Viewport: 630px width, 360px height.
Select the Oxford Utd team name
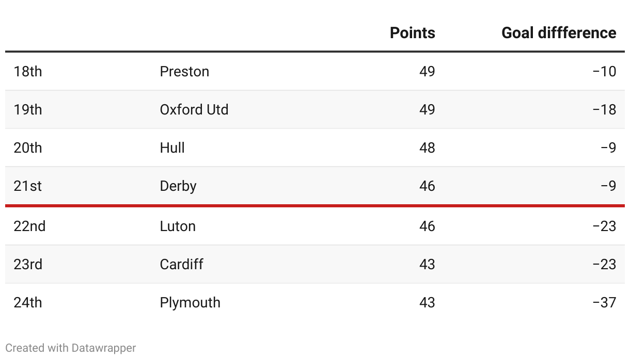pyautogui.click(x=194, y=109)
